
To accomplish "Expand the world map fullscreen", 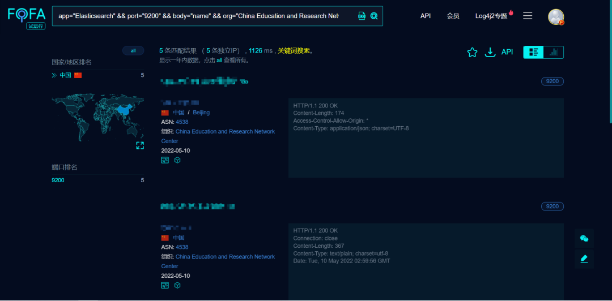I will click(140, 145).
